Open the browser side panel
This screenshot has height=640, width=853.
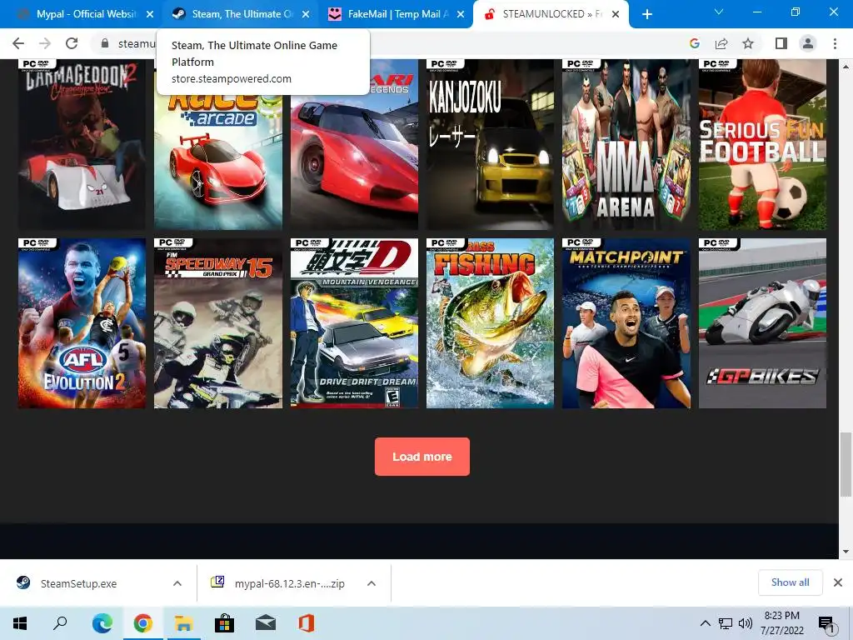click(781, 43)
